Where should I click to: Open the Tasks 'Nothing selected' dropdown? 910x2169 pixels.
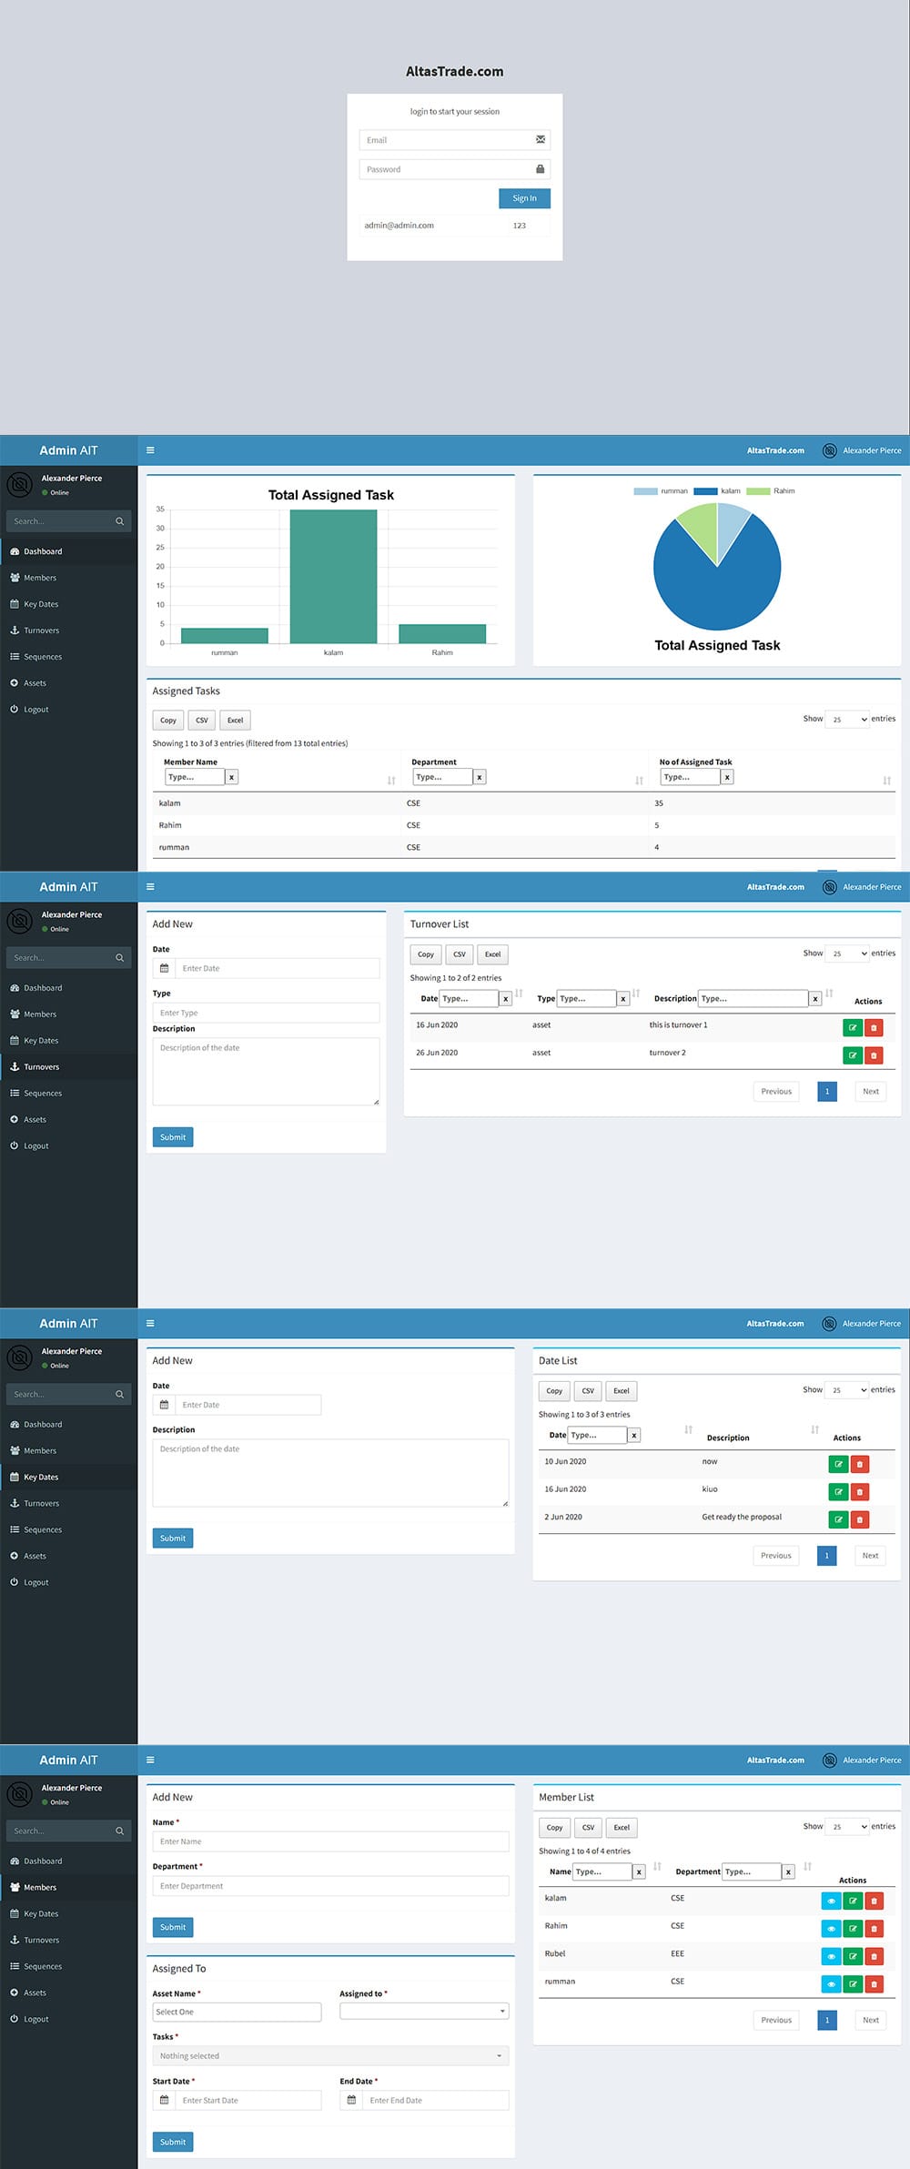click(x=330, y=2055)
